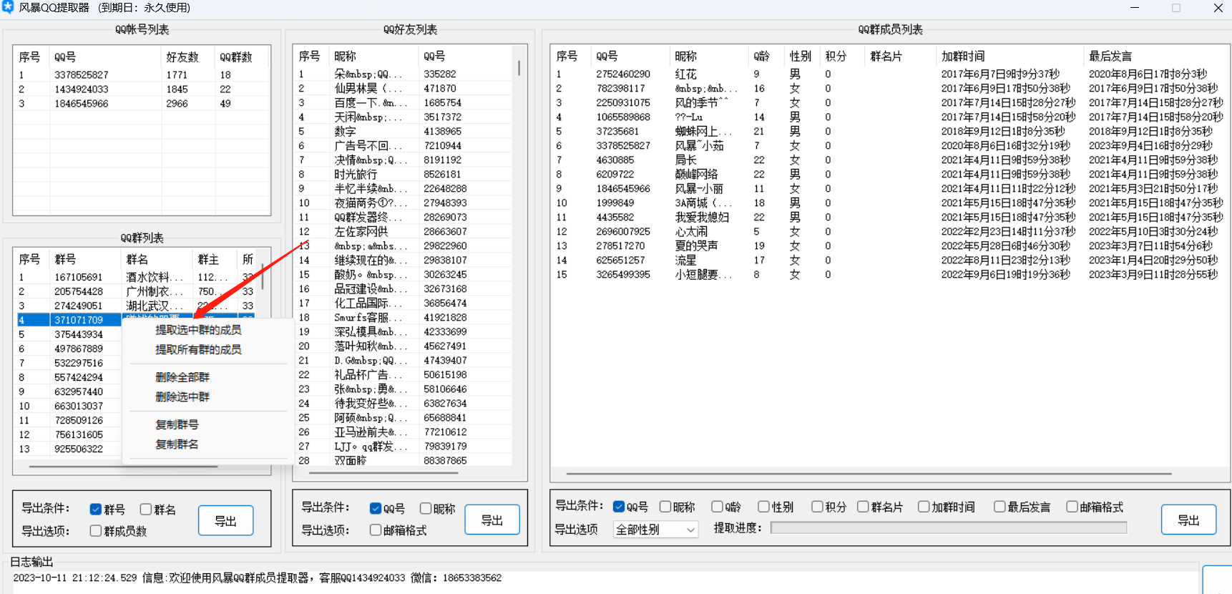Click 删除选中群 in the context menu

(x=182, y=397)
